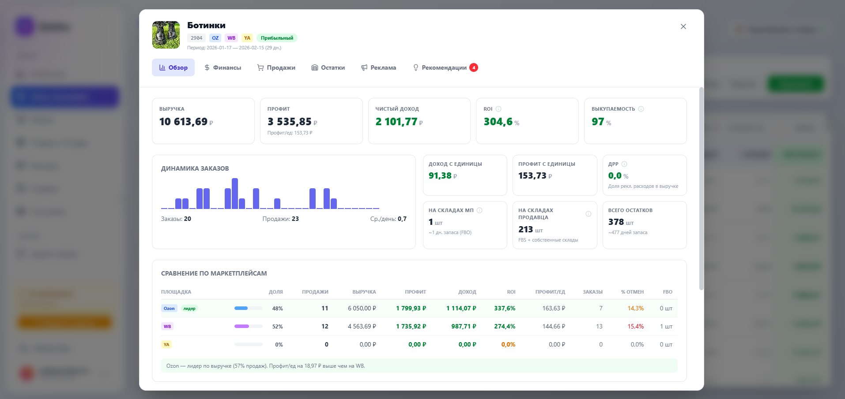Click the Ozon share progress bar
The height and width of the screenshot is (399, 845).
point(248,308)
